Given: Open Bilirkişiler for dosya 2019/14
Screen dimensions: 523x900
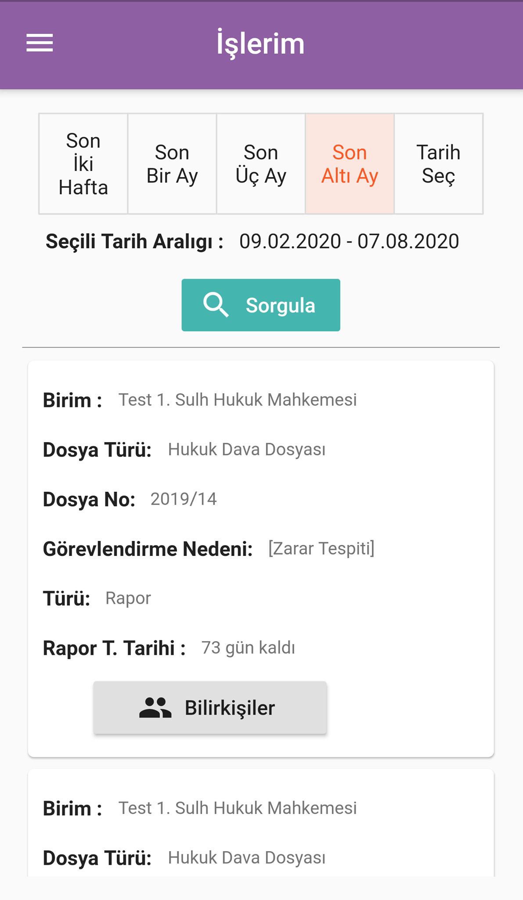Looking at the screenshot, I should click(210, 708).
